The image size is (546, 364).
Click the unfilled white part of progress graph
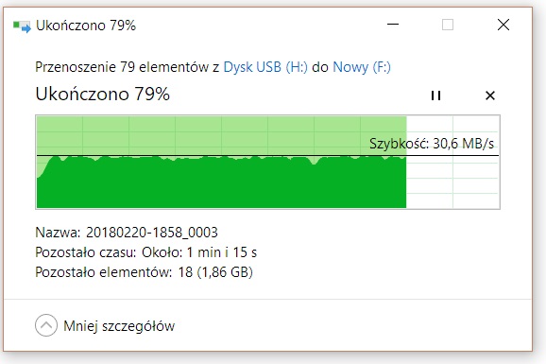coord(453,182)
